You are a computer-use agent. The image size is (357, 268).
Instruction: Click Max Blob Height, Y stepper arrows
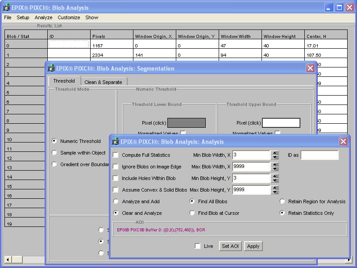point(275,190)
